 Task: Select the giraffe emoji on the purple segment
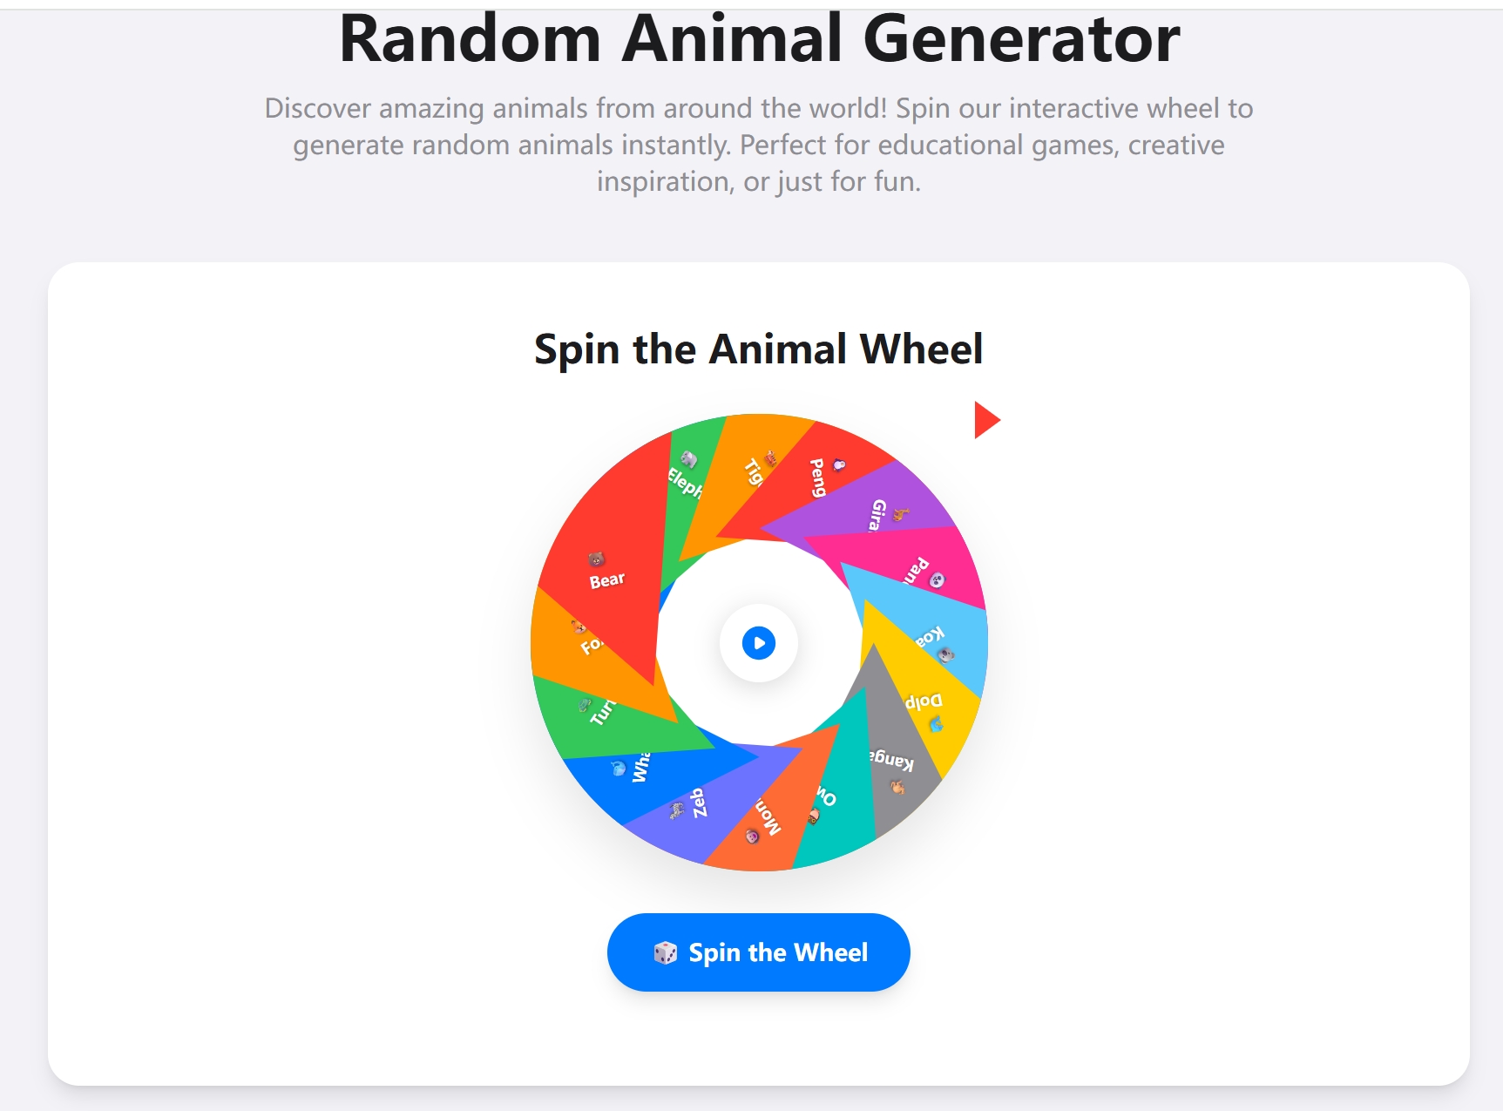[x=900, y=515]
